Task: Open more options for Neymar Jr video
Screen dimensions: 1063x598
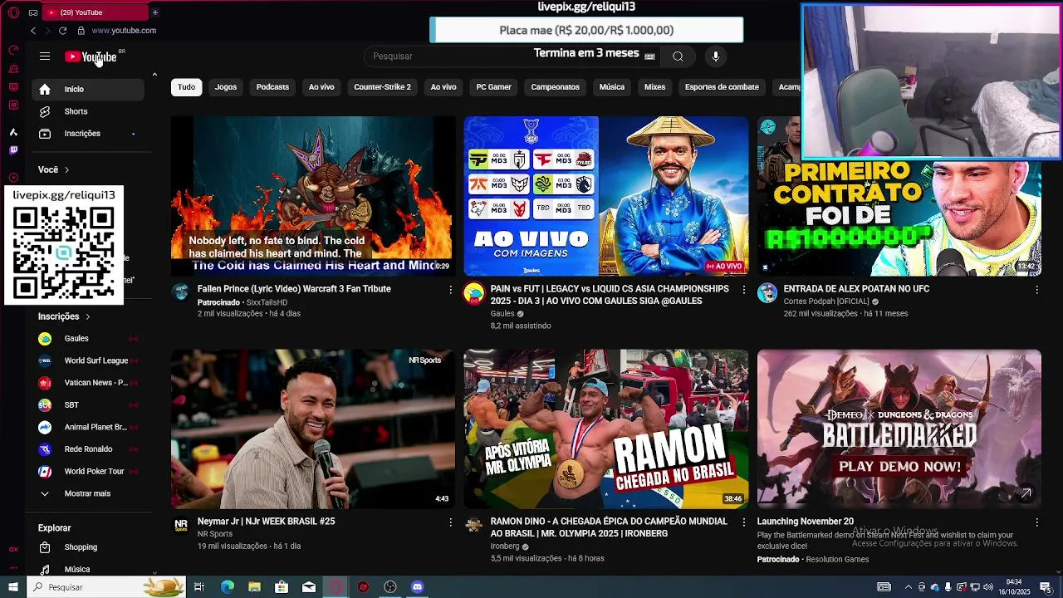Action: [x=451, y=522]
